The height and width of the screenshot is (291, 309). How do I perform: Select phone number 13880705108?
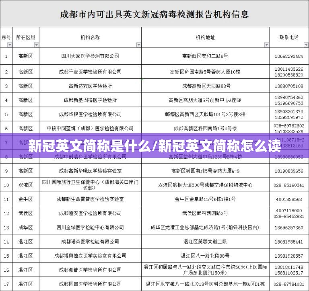289,86
